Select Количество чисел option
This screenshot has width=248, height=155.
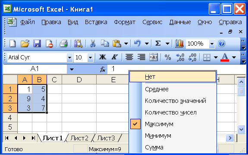point(173,112)
